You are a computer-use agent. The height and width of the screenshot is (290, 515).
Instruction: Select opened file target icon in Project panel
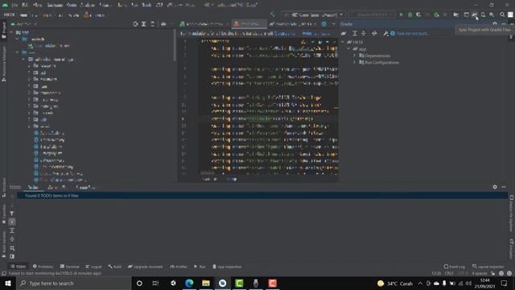[x=135, y=24]
